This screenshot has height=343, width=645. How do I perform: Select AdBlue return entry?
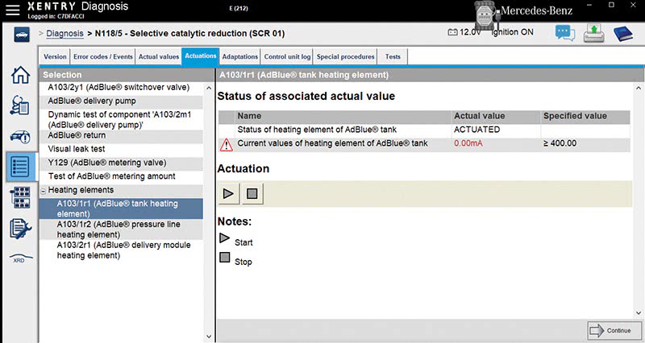click(122, 135)
